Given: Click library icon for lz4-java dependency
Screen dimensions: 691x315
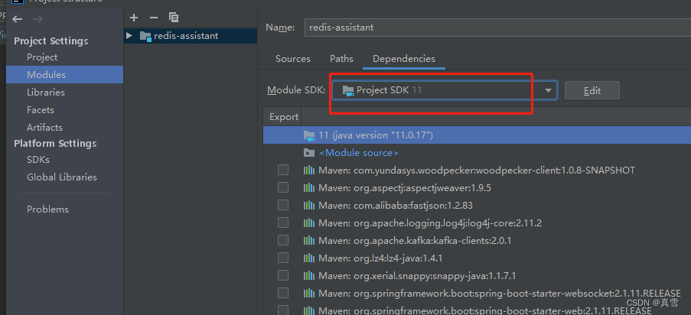Looking at the screenshot, I should point(309,258).
